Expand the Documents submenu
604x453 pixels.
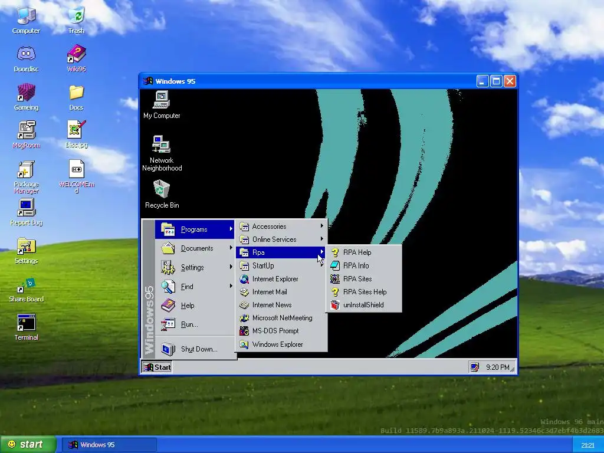(195, 248)
